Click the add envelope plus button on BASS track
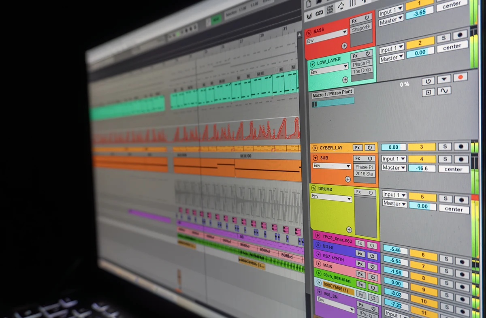Screen dimensions: 486x318 344,46
